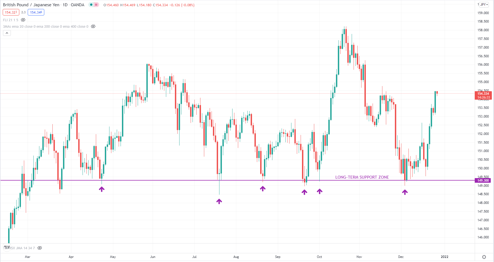The width and height of the screenshot is (494, 262).
Task: Click the 1D interval in the chart title
Action: 65,5
